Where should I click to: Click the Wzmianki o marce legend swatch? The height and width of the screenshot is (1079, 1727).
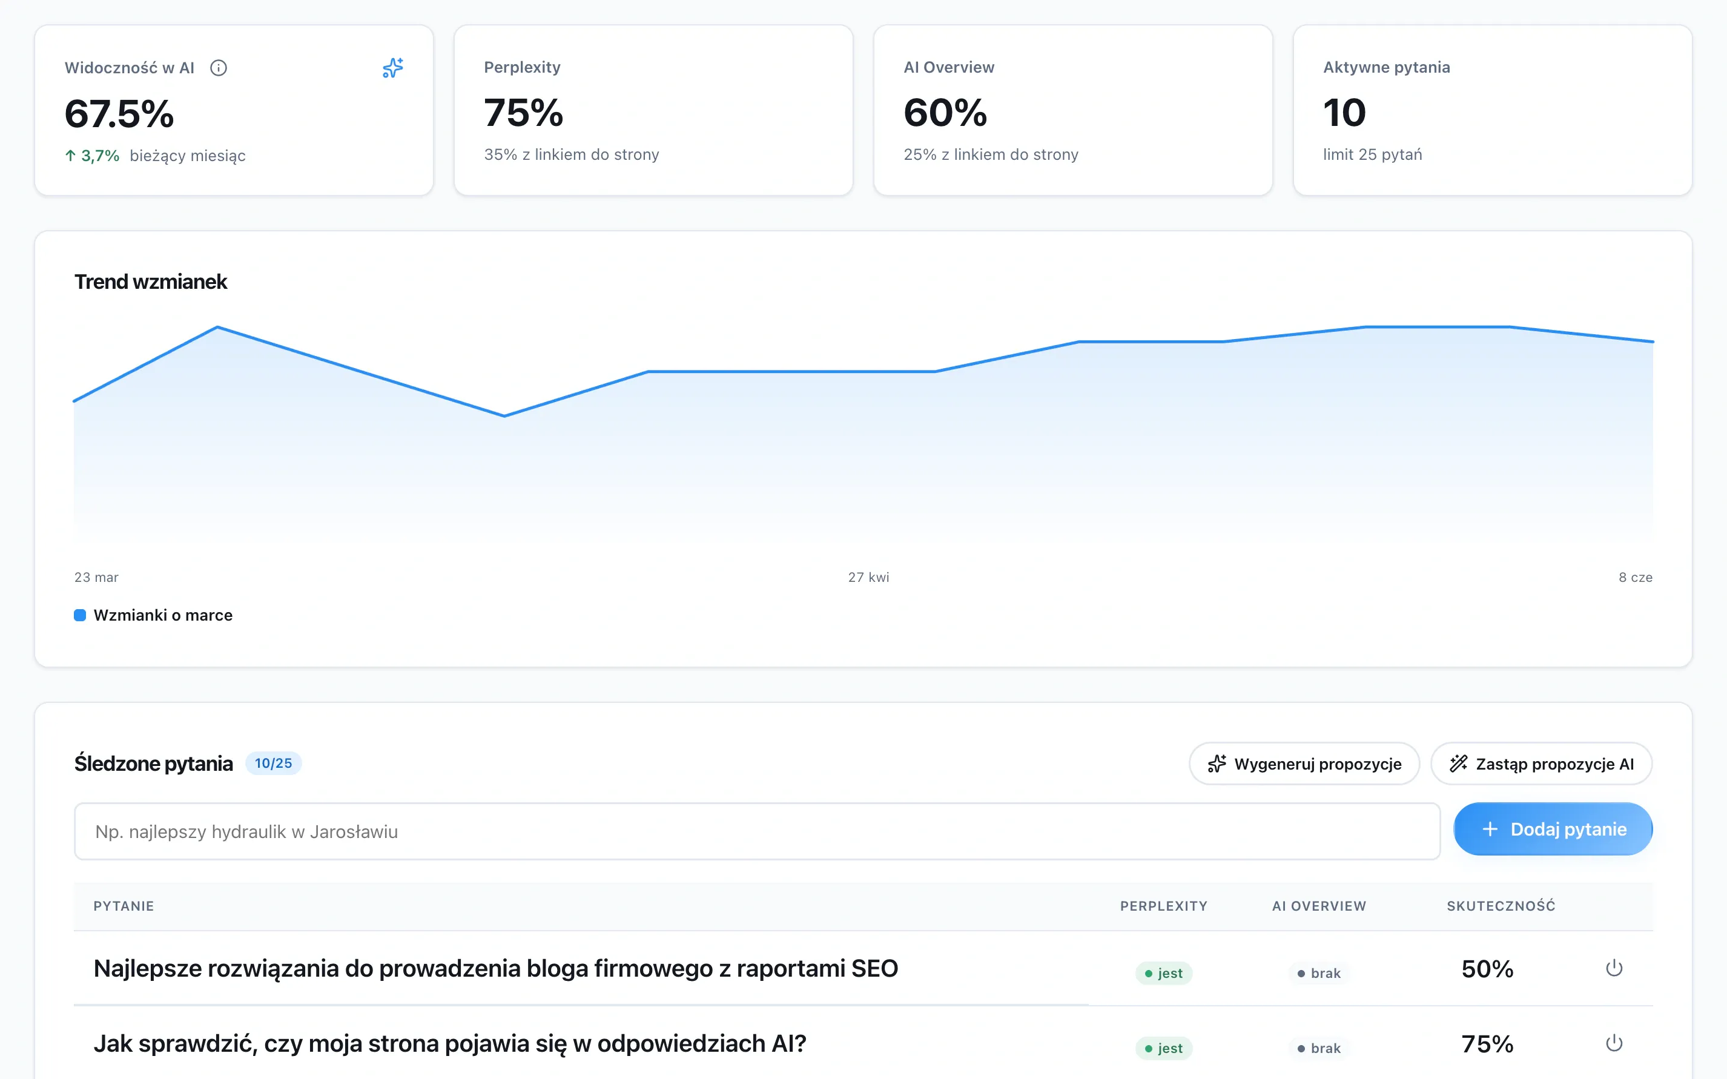80,615
